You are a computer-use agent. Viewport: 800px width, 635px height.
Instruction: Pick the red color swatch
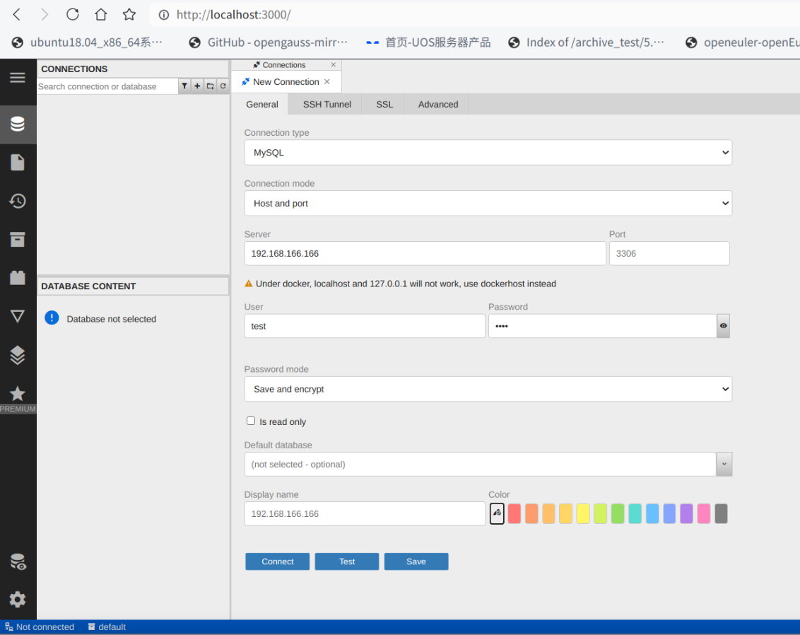coord(514,514)
